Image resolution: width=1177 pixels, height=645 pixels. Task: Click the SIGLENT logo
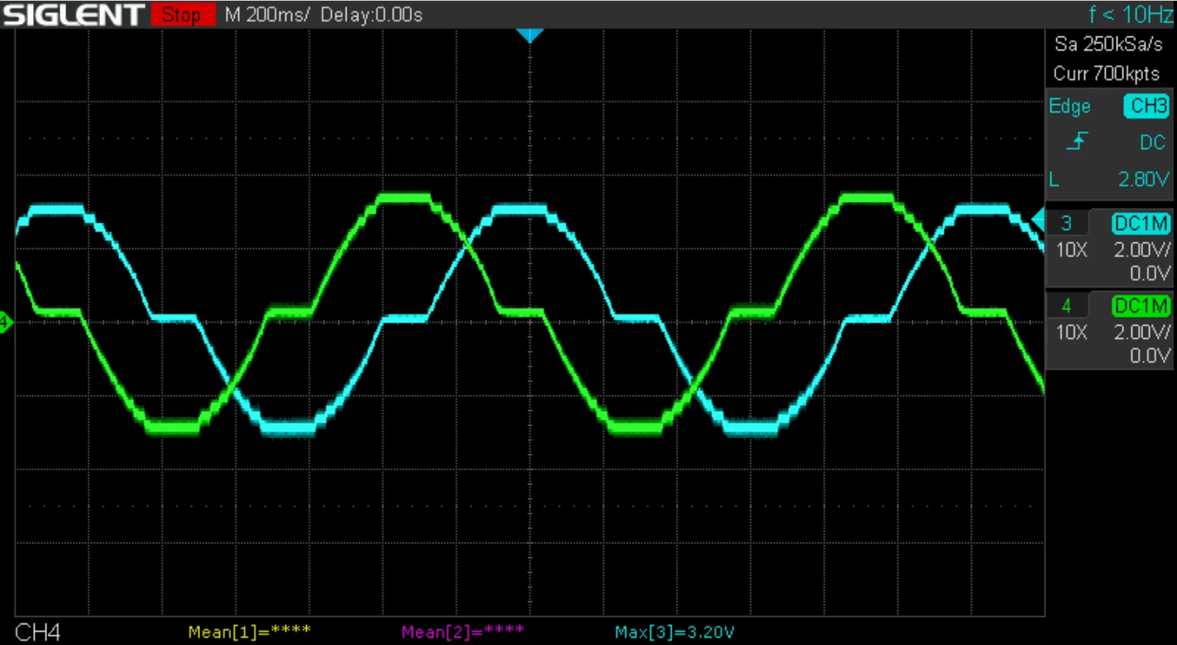[x=73, y=14]
